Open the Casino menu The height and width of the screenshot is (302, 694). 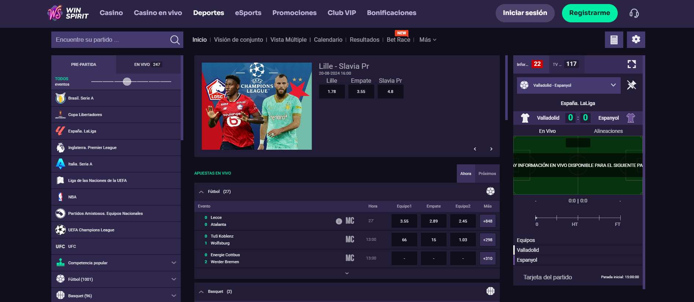[x=111, y=13]
